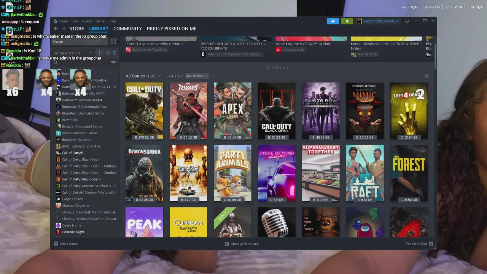Click the Supermarket Together news tag icon
Screen dimensions: 487x274
pyautogui.click(x=128, y=49)
